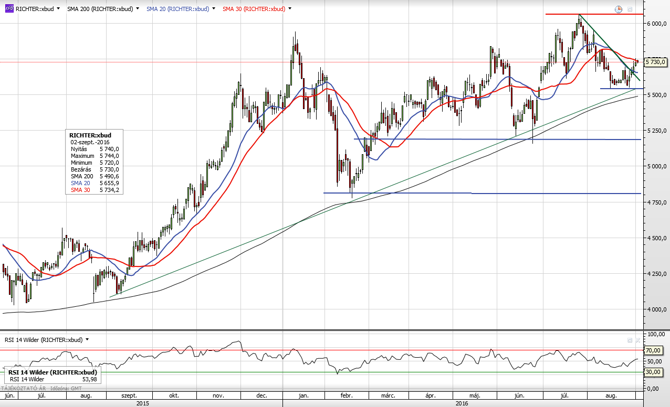This screenshot has width=670, height=407.
Task: Click the Nyitás 5 740,0 row
Action: tap(95, 149)
